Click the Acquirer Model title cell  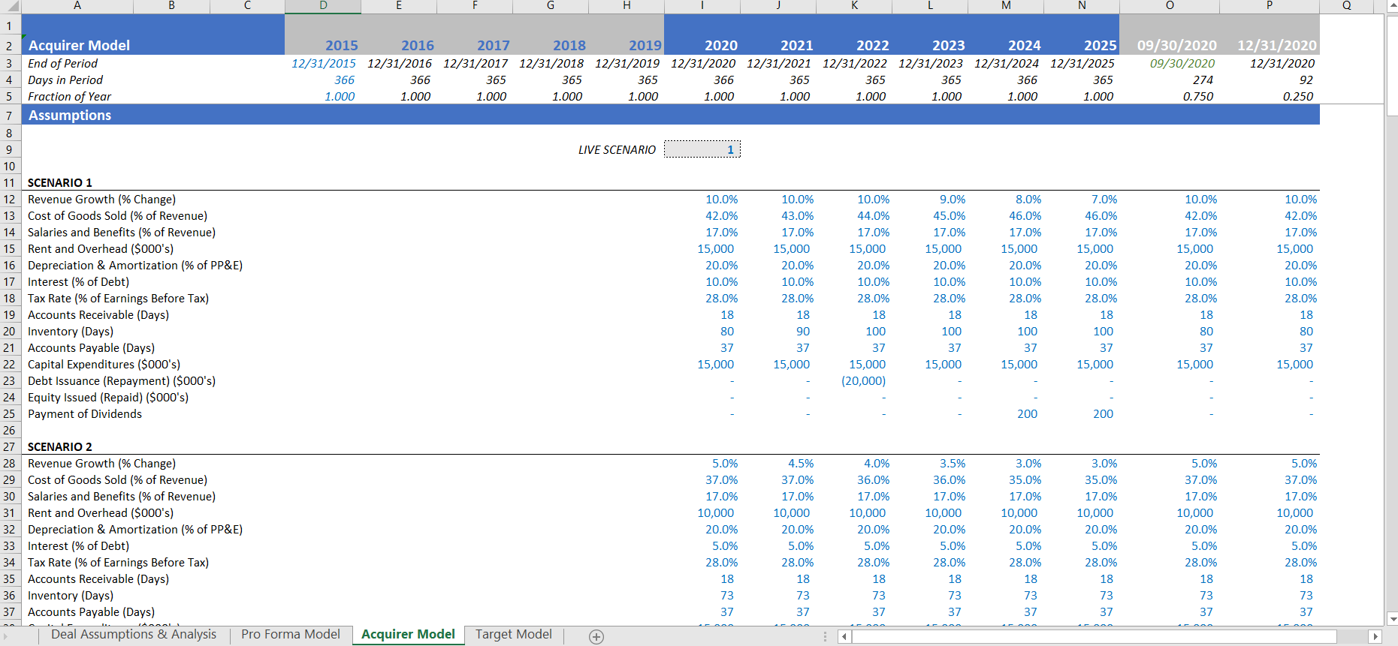click(x=79, y=46)
